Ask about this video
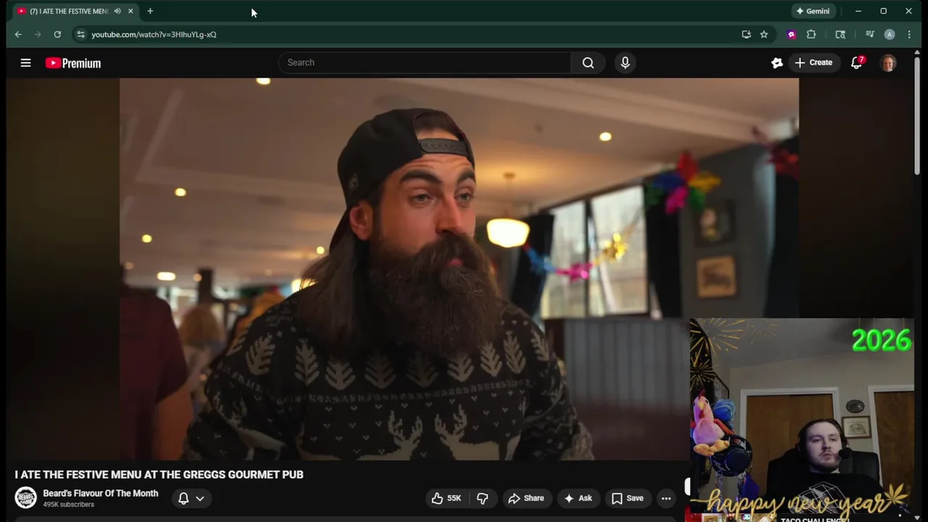The image size is (928, 522). tap(578, 498)
